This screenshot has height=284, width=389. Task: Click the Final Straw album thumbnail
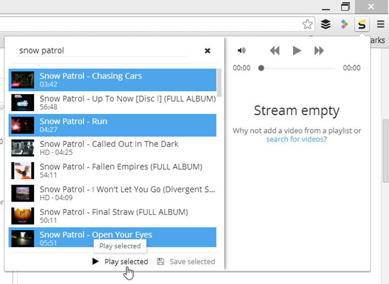(x=22, y=216)
